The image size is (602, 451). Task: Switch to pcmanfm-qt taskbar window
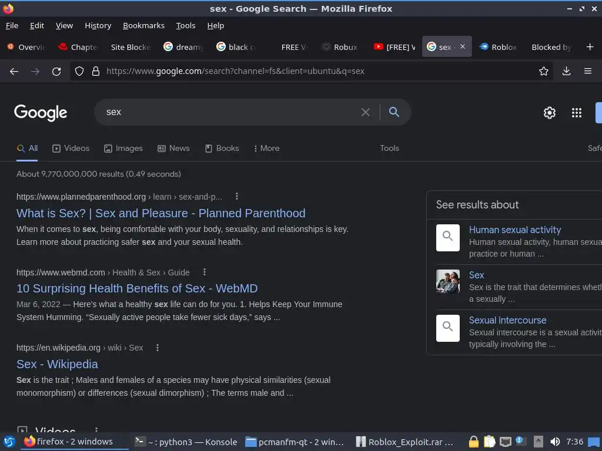[x=295, y=442]
